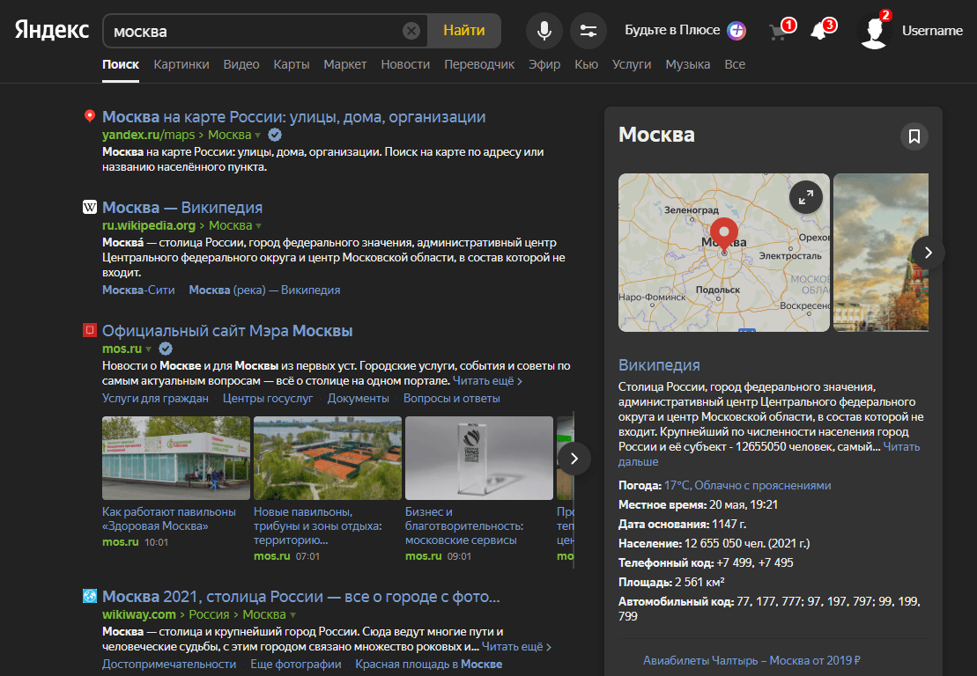Viewport: 977px width, 676px height.
Task: Open Красная площадь в Москве sitelink
Action: 429,664
